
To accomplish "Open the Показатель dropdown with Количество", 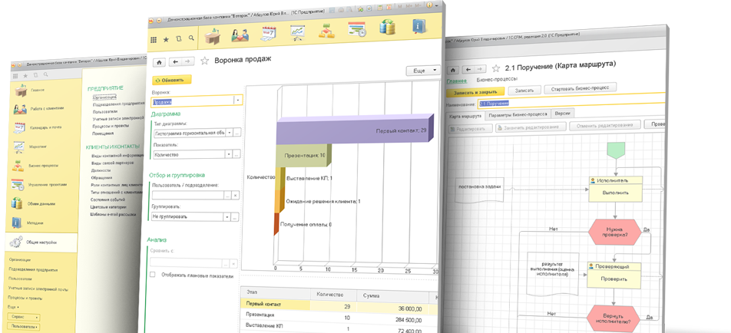I will click(x=228, y=154).
